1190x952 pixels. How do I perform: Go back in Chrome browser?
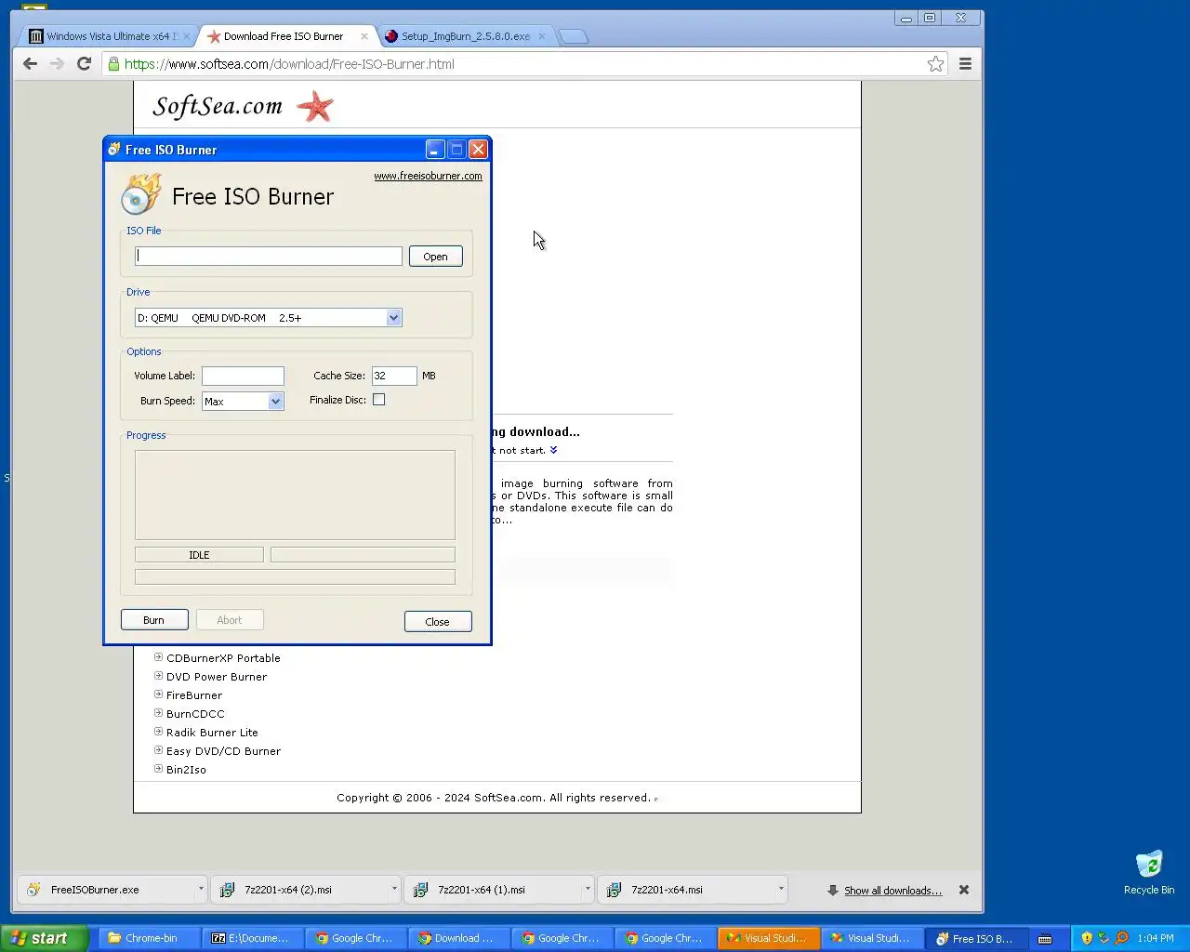pos(30,63)
